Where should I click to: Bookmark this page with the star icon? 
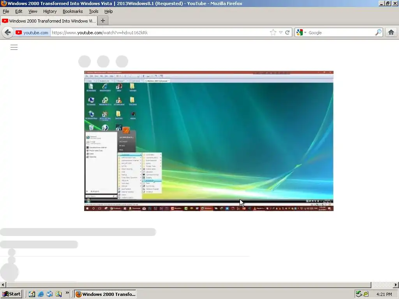pyautogui.click(x=273, y=33)
